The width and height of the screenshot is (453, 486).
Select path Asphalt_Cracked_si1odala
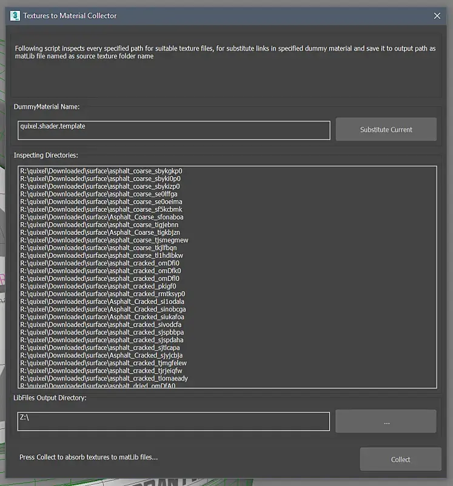point(102,302)
